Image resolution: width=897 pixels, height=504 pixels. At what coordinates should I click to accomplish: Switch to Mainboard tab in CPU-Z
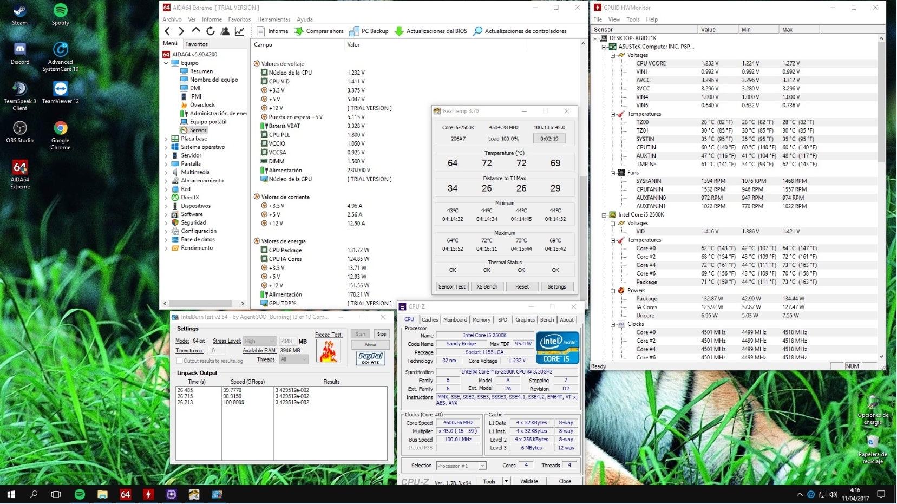(455, 320)
